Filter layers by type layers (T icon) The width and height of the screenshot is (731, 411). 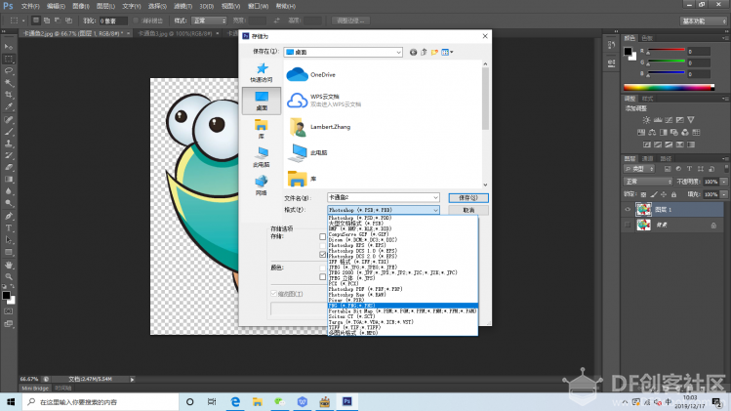[x=689, y=169]
